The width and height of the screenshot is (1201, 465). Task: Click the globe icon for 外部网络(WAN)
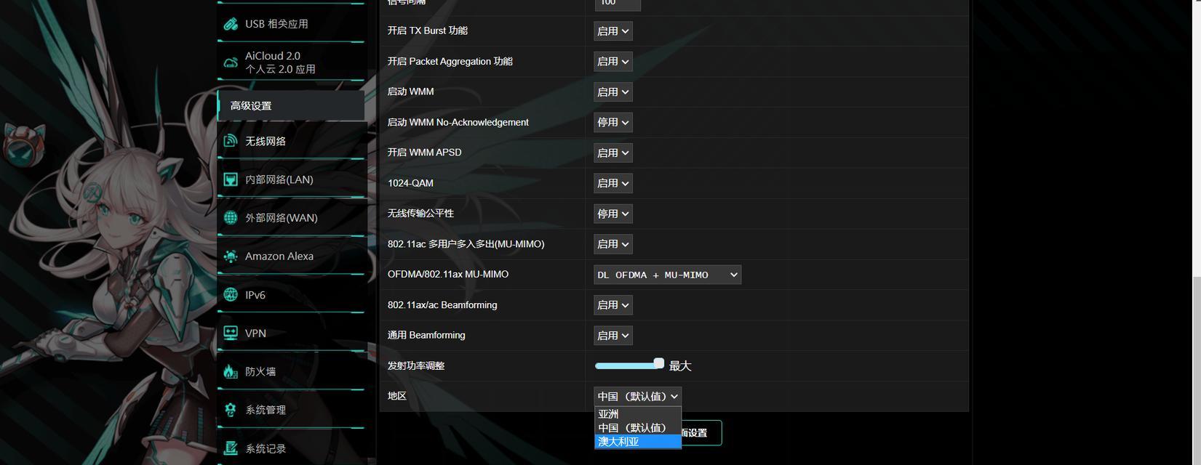[x=231, y=218]
